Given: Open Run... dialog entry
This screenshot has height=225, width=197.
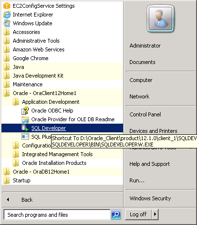Looking at the screenshot, I should (137, 180).
